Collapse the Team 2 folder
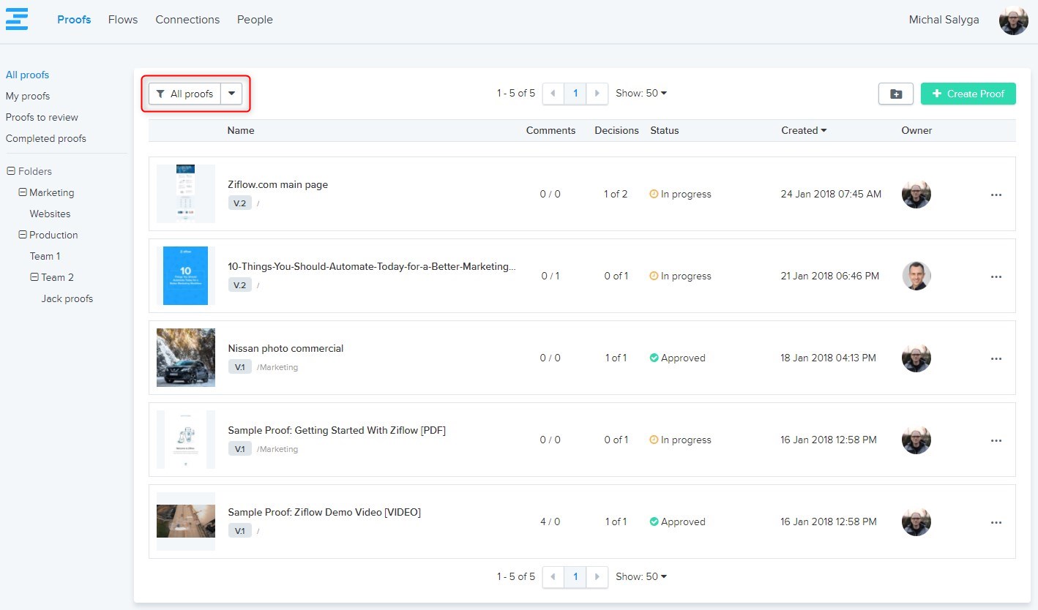 34,277
